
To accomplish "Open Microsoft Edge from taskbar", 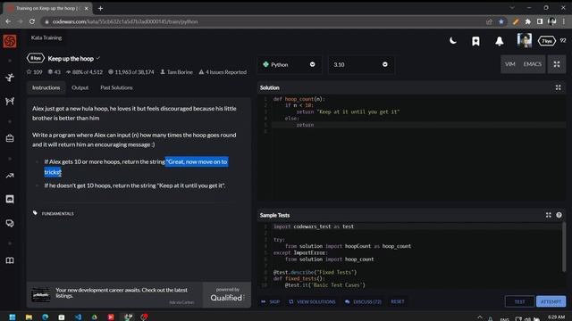I will coord(45,317).
